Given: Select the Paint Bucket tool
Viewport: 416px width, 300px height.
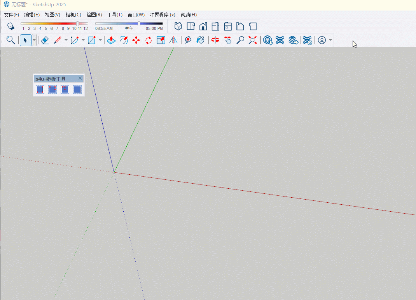Looking at the screenshot, I should click(201, 40).
